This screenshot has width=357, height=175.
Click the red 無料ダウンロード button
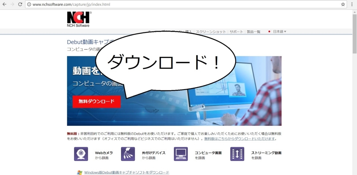point(97,102)
